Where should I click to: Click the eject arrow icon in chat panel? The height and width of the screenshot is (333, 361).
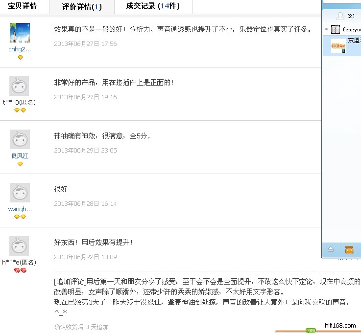click(x=331, y=249)
